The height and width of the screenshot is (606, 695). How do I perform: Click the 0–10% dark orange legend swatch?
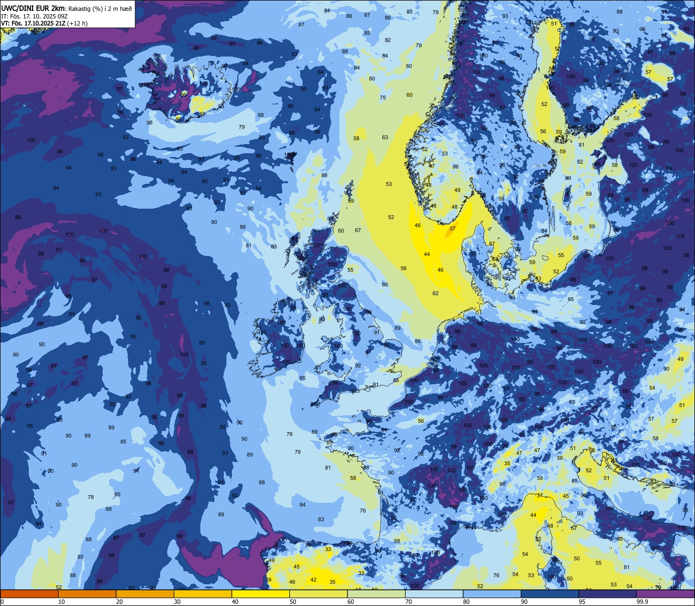click(29, 594)
